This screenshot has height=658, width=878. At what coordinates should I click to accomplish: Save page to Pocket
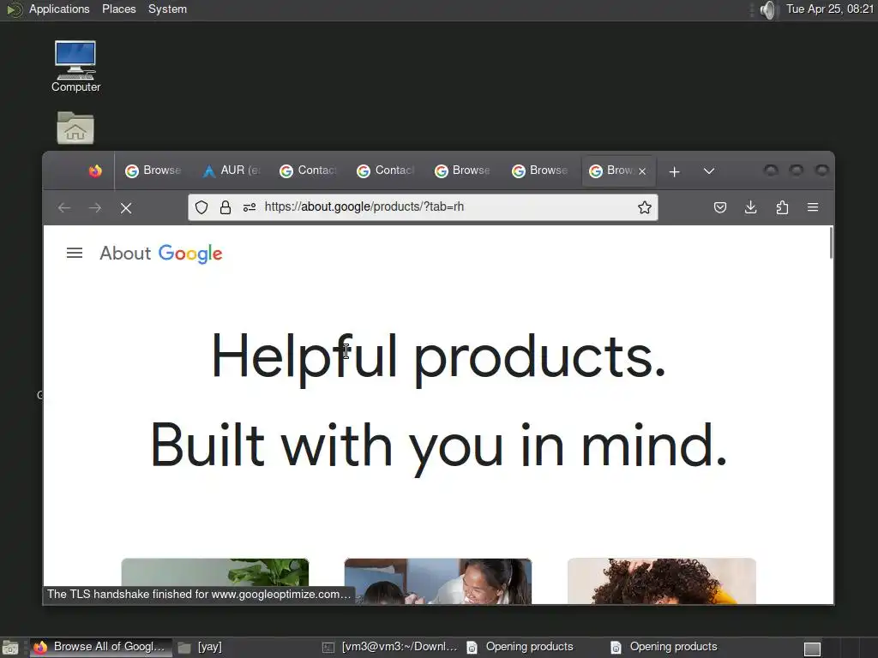(720, 207)
